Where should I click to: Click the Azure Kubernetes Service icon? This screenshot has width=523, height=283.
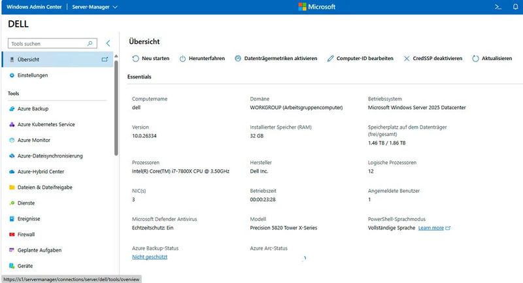point(12,124)
